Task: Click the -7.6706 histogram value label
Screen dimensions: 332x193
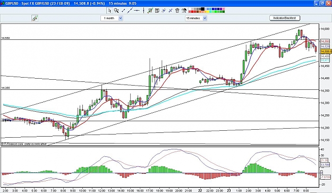Action: [326, 177]
